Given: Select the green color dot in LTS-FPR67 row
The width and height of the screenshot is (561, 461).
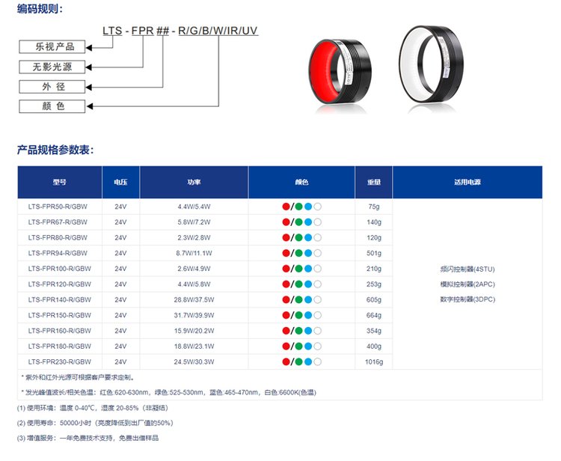Looking at the screenshot, I should 298,222.
